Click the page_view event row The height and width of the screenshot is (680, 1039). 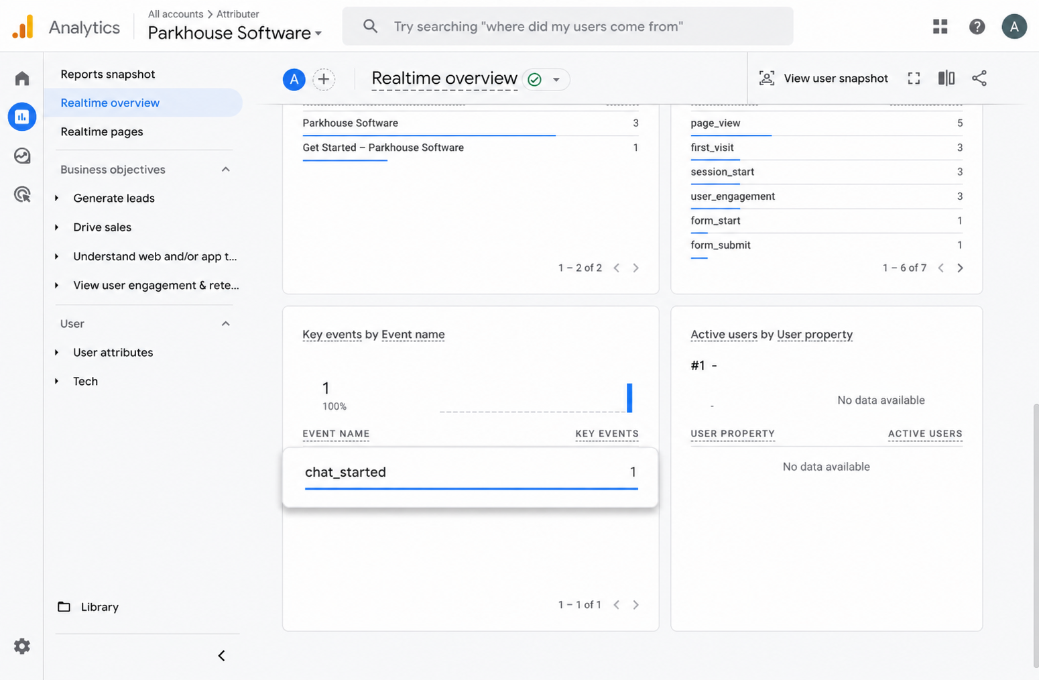[827, 123]
